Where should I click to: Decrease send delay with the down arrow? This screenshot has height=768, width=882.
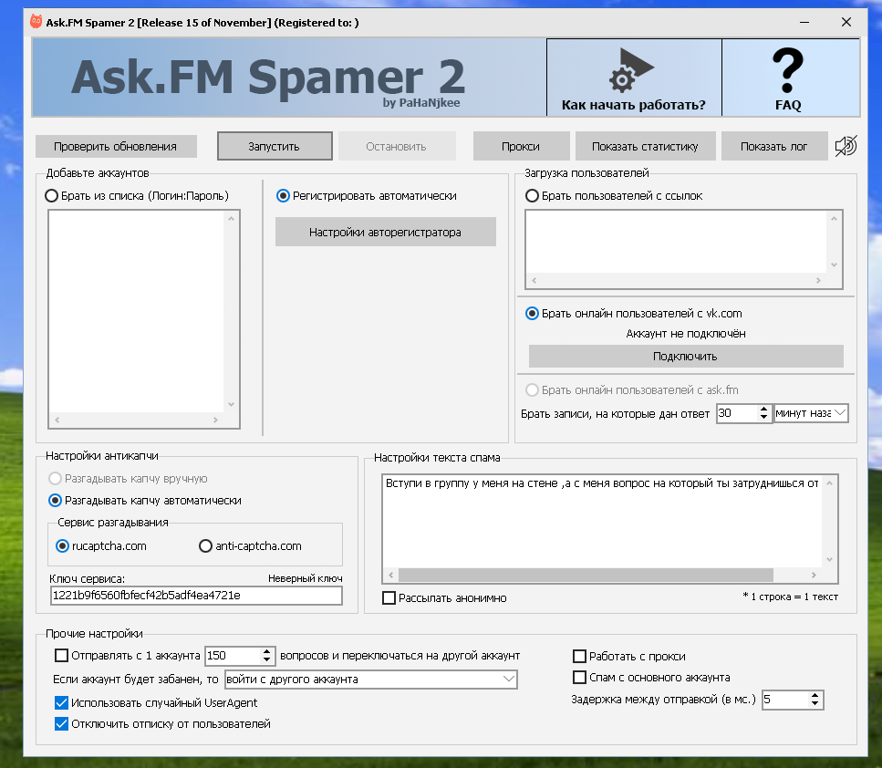click(815, 704)
